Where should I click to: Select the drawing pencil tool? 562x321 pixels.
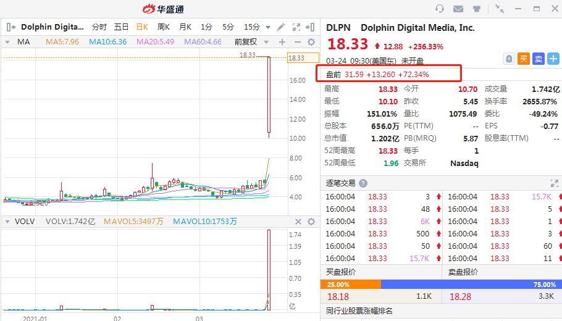281,27
